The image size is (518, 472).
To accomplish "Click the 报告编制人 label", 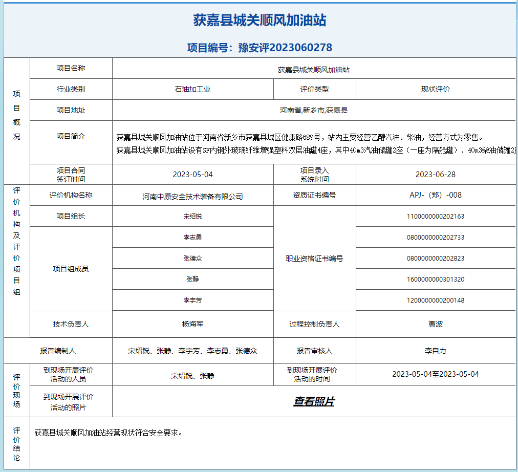I will 58,351.
